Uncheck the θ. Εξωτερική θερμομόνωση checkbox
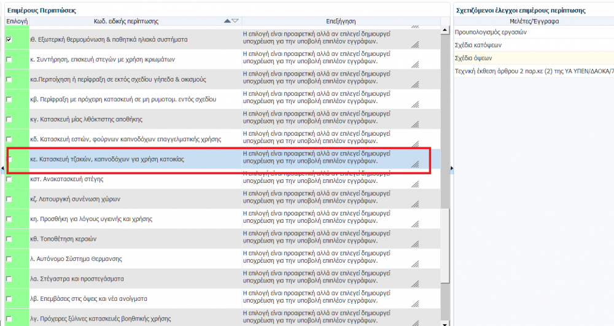Viewport: 614px width, 326px height. click(x=9, y=39)
